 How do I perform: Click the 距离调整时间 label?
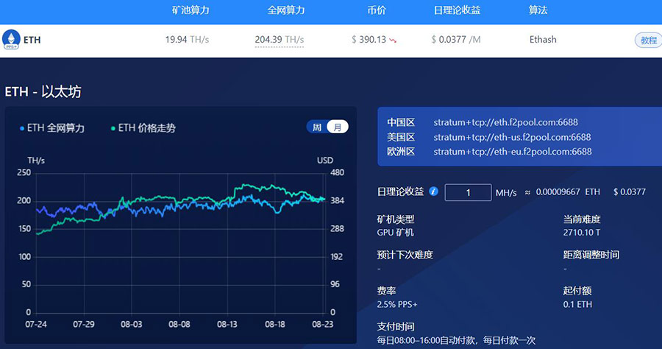coord(591,255)
